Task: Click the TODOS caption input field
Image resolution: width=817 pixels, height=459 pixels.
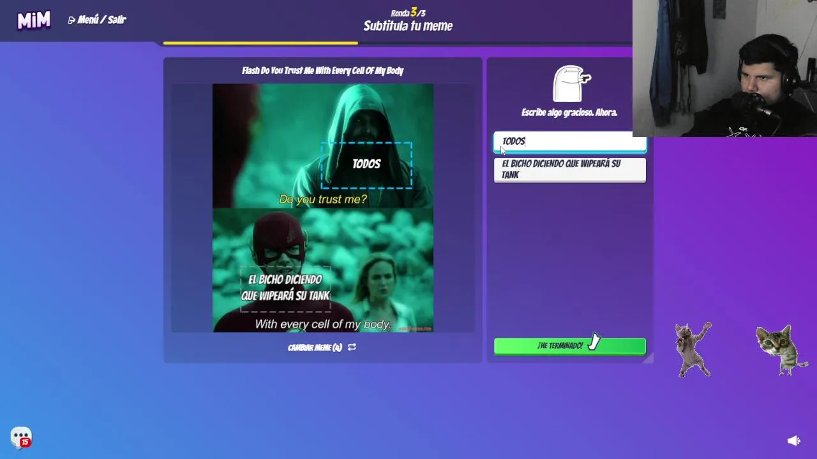Action: (570, 142)
